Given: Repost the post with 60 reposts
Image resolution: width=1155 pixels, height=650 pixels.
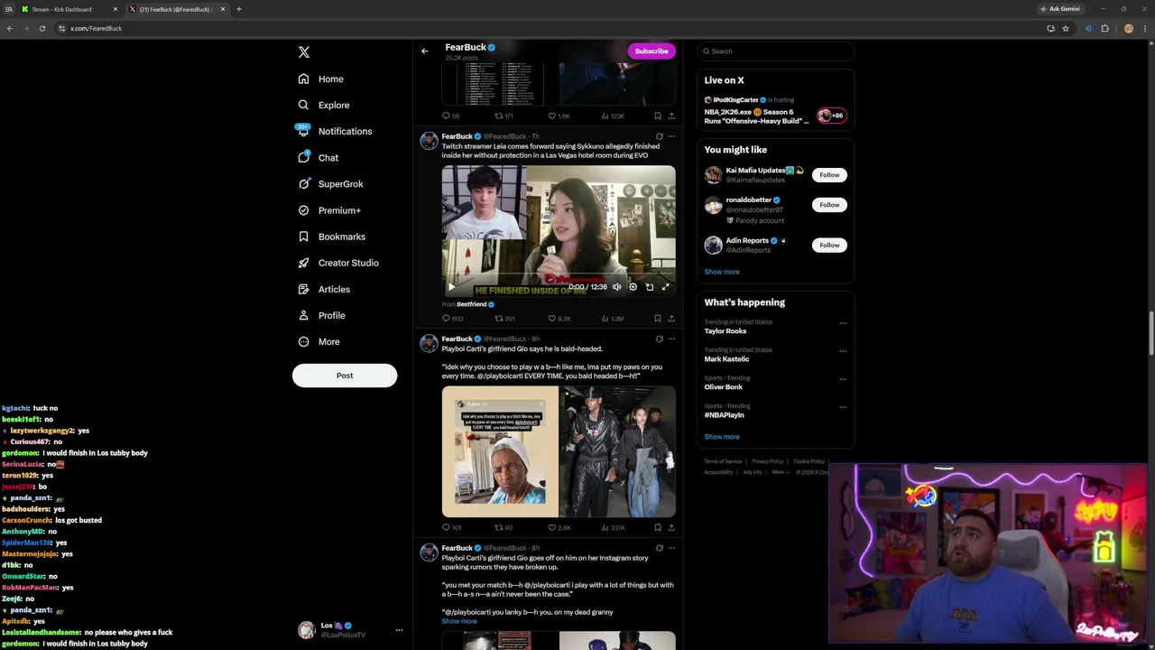Looking at the screenshot, I should [x=504, y=527].
